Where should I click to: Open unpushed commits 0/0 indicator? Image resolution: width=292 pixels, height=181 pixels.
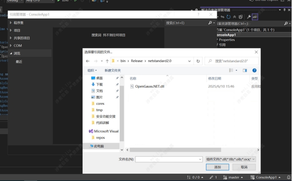point(195,177)
